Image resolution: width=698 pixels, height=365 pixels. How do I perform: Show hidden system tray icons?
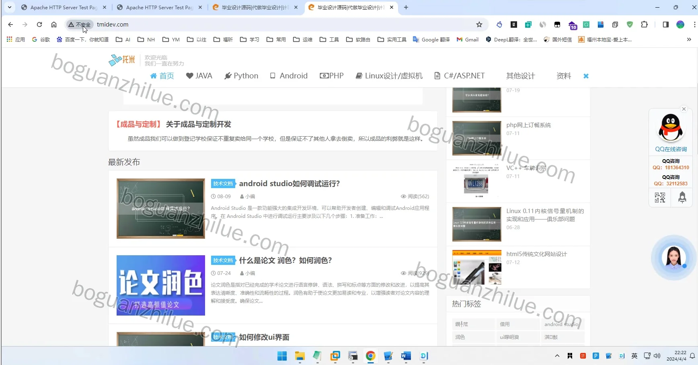click(557, 356)
